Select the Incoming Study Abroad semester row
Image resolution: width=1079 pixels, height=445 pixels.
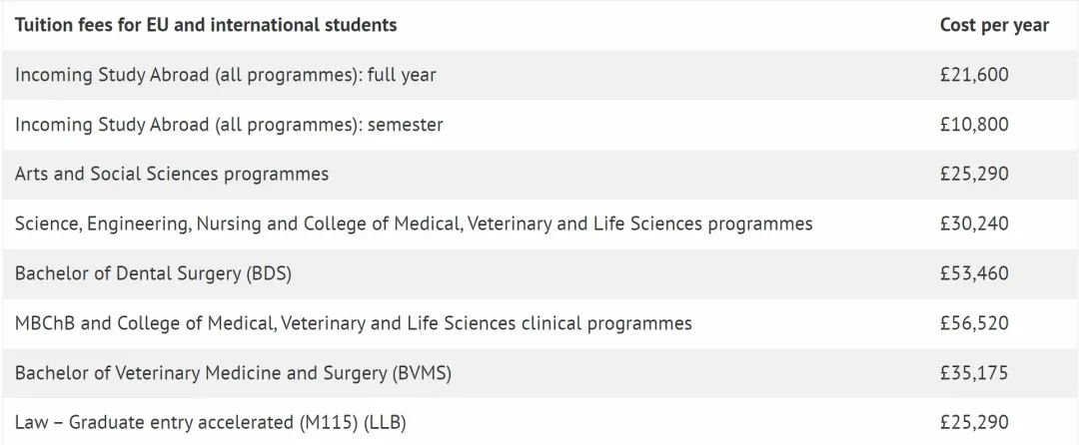coord(539,125)
